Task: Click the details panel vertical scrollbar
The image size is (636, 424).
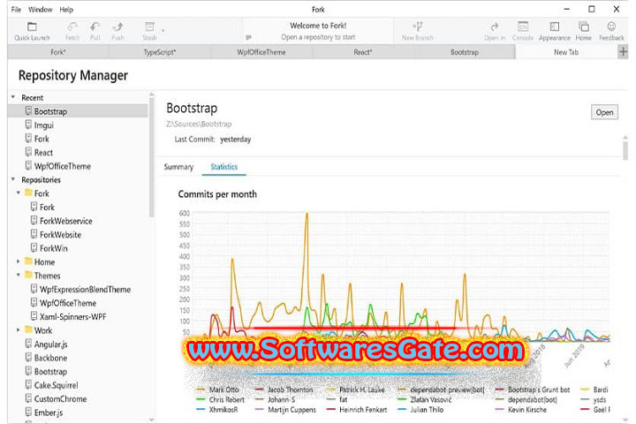Action: pyautogui.click(x=625, y=149)
